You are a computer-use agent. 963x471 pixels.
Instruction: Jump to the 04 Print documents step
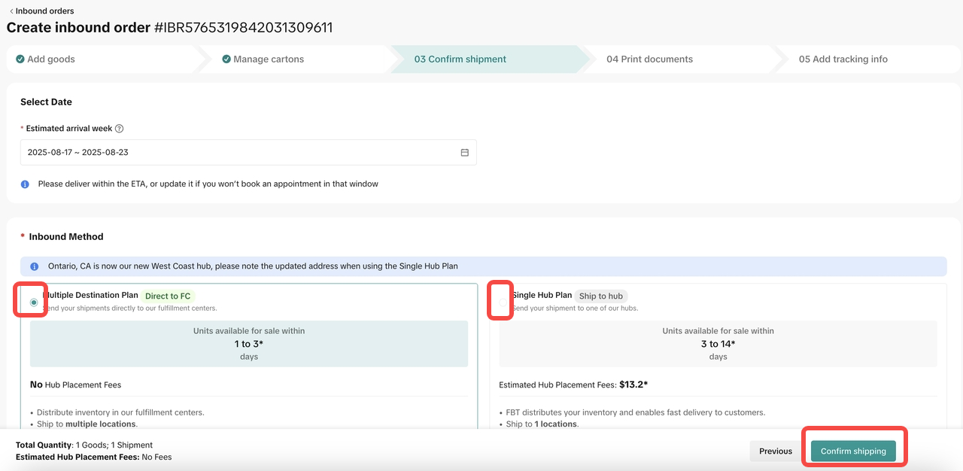(649, 59)
